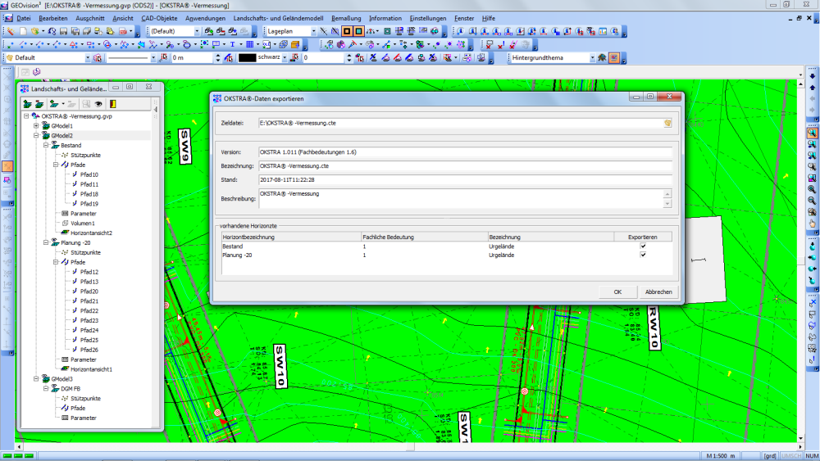Click the layer properties icon next to Default layer
This screenshot has width=820, height=461.
point(98,58)
